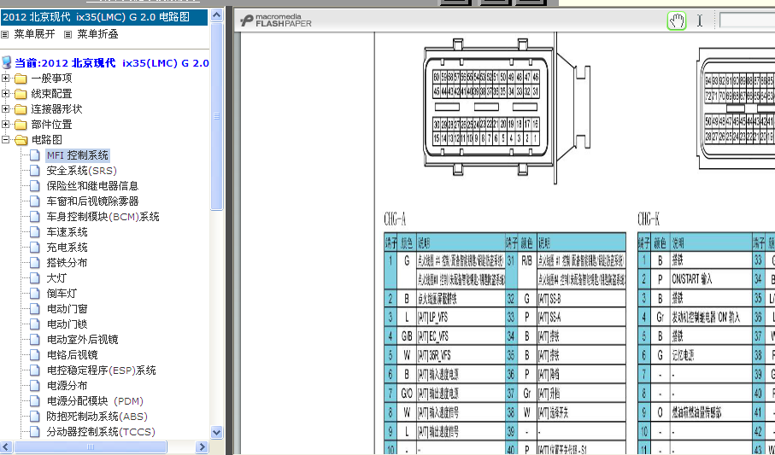Open the 电源分布 diagram
Viewport: 775px width, 455px height.
point(67,385)
